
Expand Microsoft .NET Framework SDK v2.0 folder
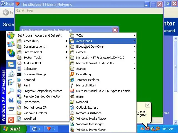(103, 58)
